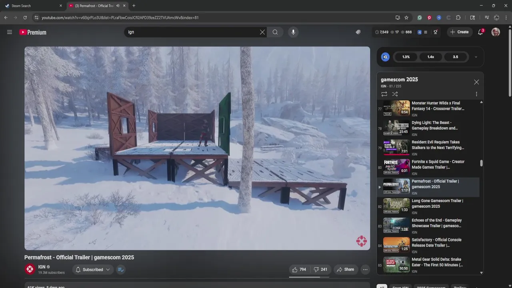Expand the vidIQ score panel chevron
Viewport: 512px width, 288px height.
click(x=476, y=57)
